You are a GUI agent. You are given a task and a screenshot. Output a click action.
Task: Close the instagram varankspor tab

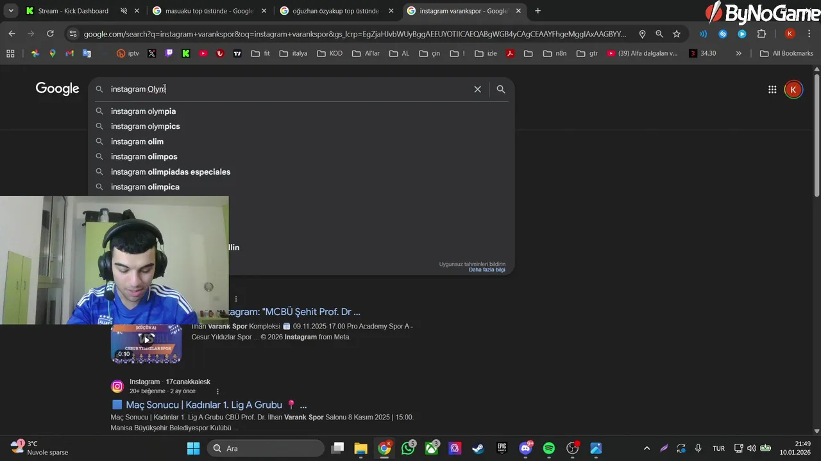click(x=518, y=11)
